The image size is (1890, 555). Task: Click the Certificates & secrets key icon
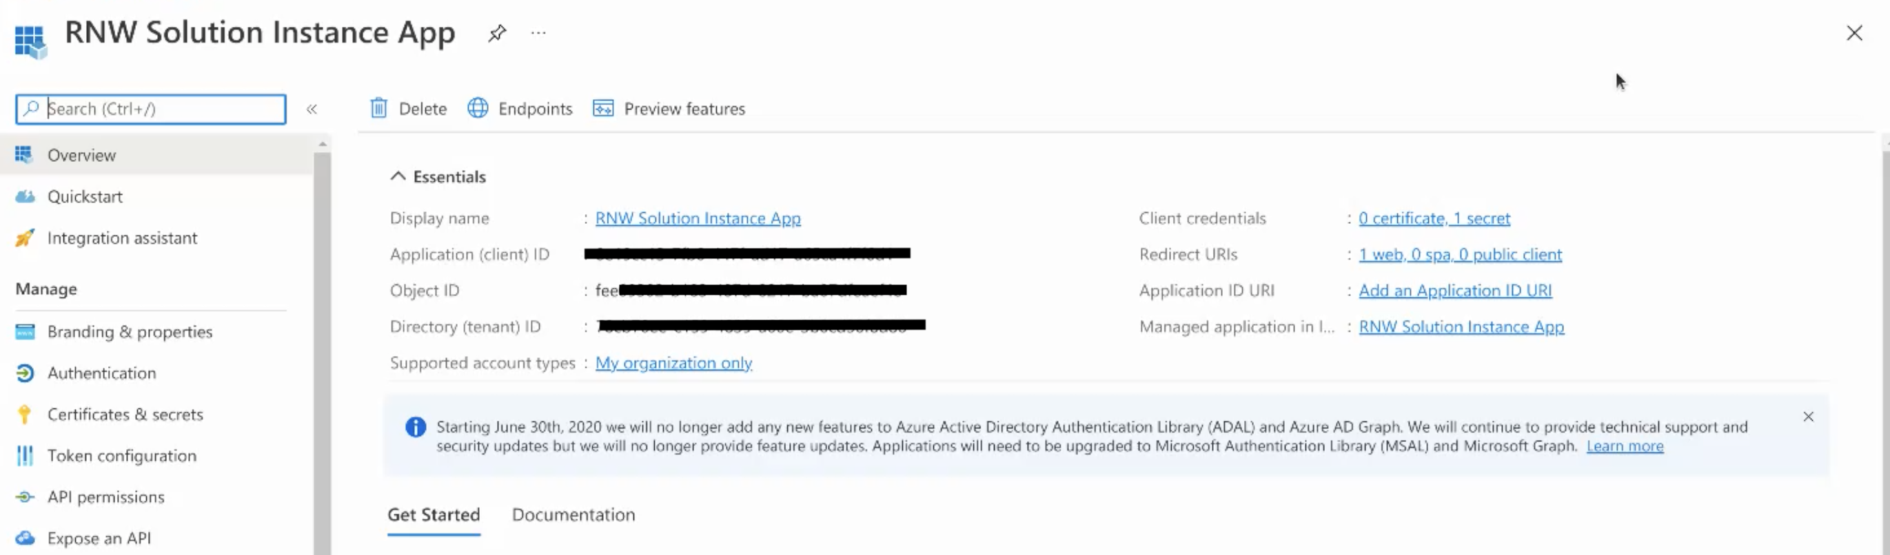(x=24, y=415)
